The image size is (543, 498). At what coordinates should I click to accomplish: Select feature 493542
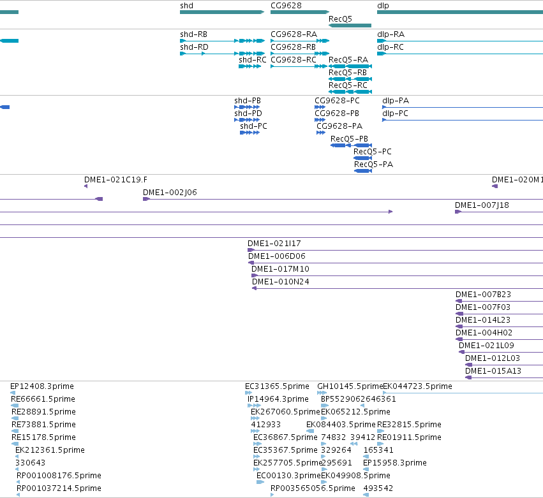click(x=366, y=495)
